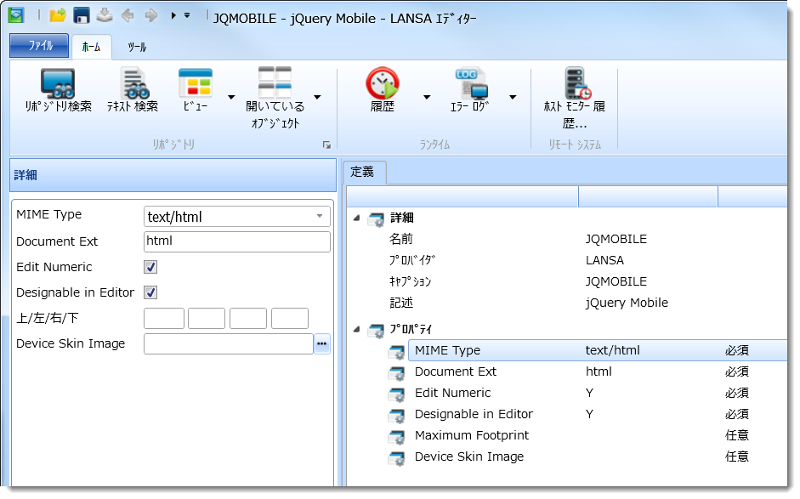Expand the ビュー dropdown arrow
This screenshot has width=800, height=499.
tap(231, 97)
